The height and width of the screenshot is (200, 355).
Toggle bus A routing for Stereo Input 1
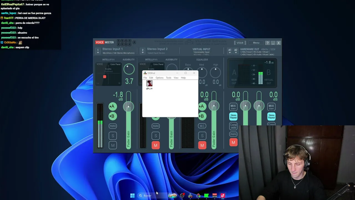coord(113,106)
